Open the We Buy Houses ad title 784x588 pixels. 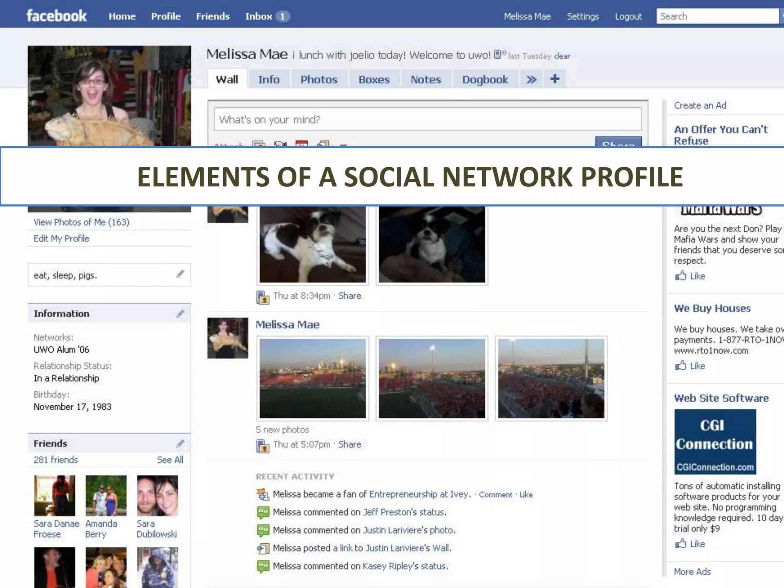click(x=712, y=308)
